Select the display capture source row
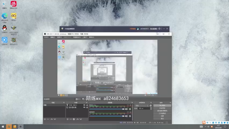 (x=77, y=107)
